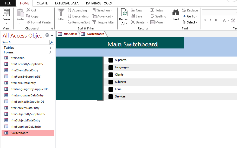The height and width of the screenshot is (148, 237).
Task: Click the Cut scissors icon
Action: pyautogui.click(x=28, y=10)
